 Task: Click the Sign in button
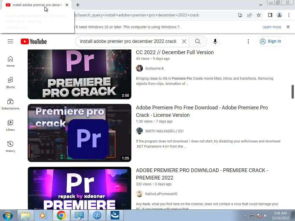click(271, 41)
